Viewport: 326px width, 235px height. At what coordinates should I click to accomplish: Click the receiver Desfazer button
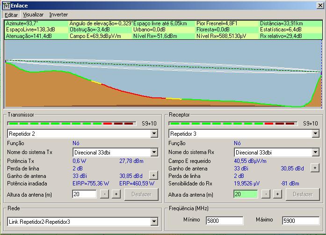tap(303, 194)
